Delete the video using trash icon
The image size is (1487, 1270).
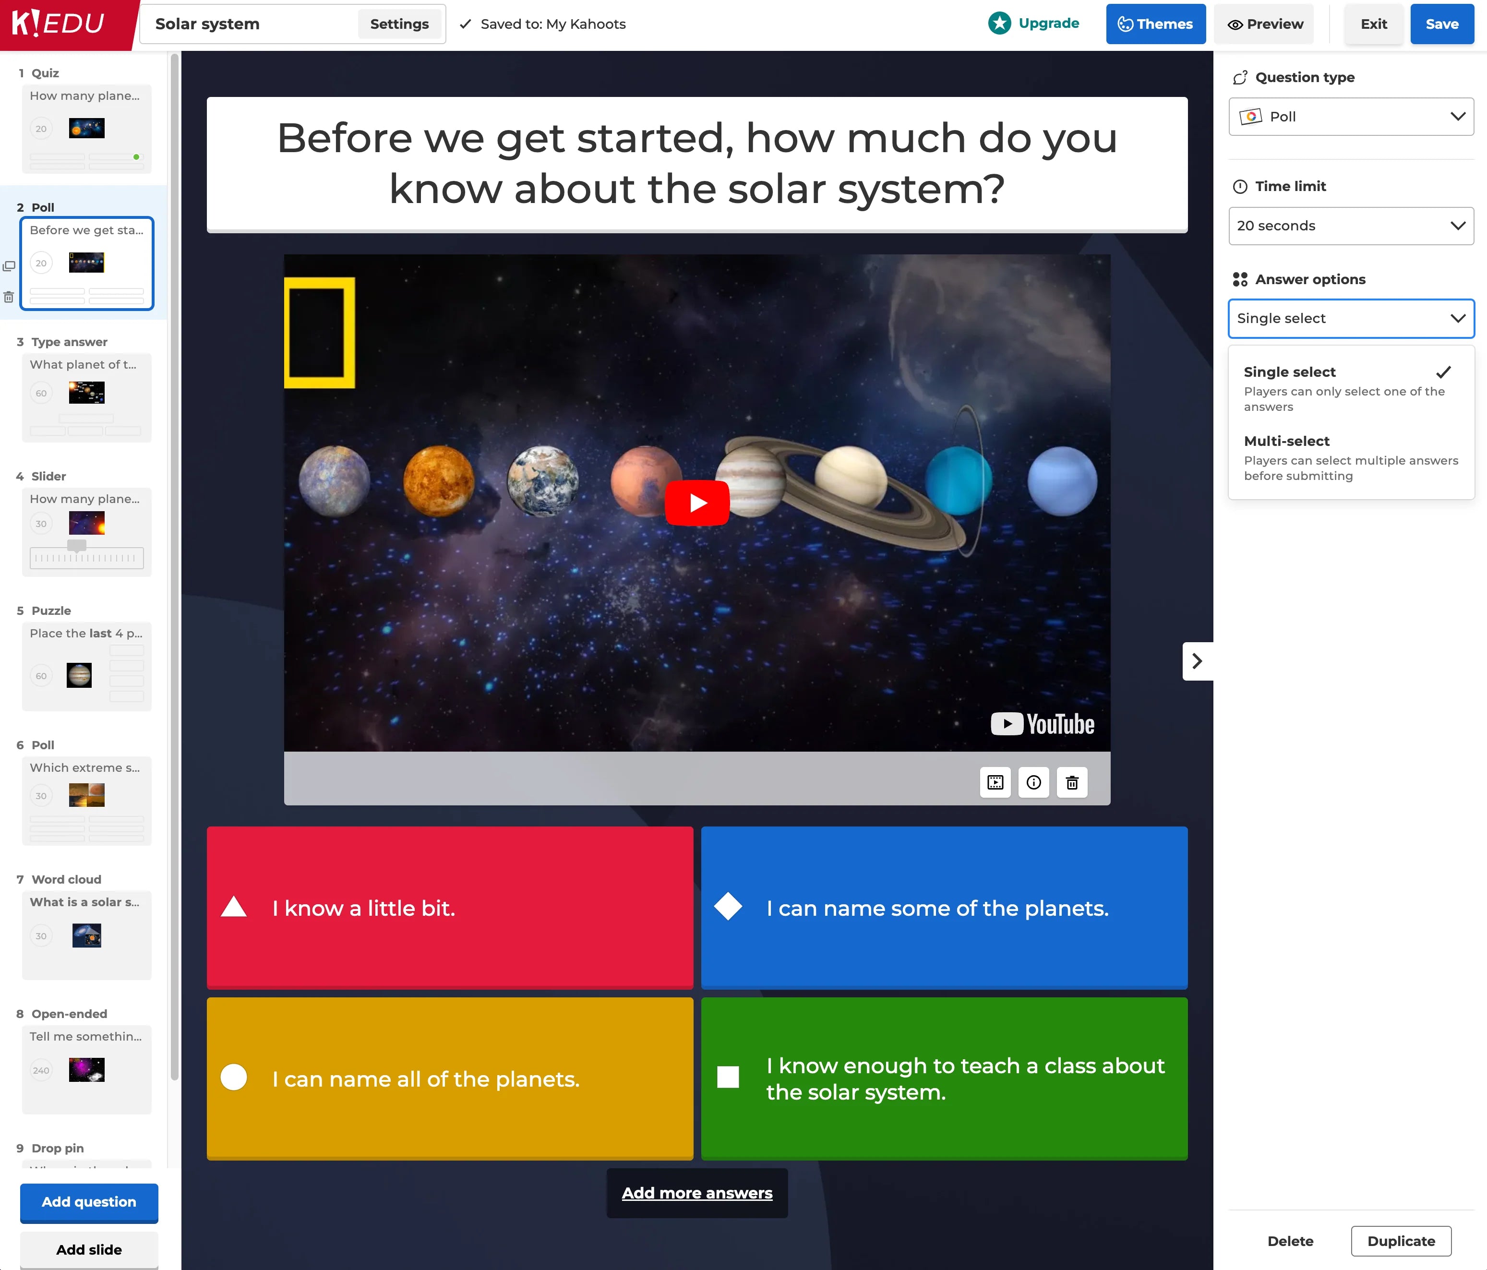1072,782
